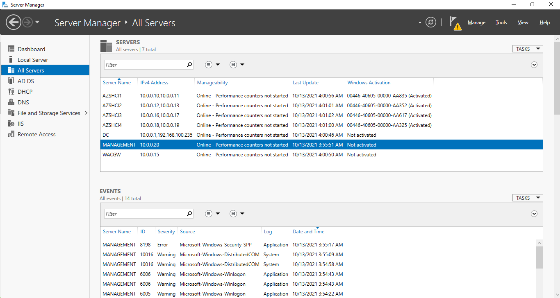Click the Refresh icon in header
Viewport: 560px width, 298px height.
coord(430,22)
